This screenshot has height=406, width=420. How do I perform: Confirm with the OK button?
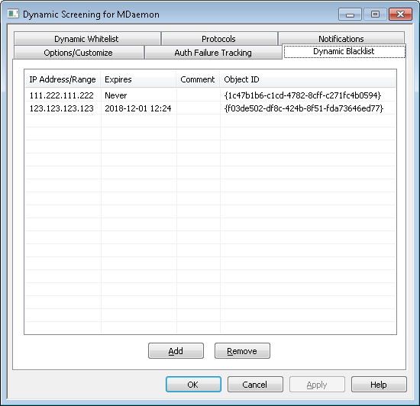point(193,385)
